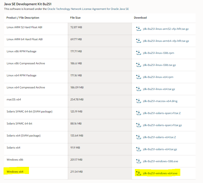
Task: Select the Product / File Description column header
Action: [23, 18]
